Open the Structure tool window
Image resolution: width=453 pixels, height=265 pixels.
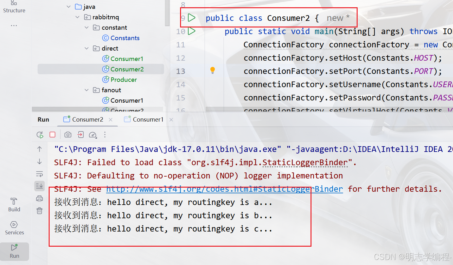tap(14, 7)
